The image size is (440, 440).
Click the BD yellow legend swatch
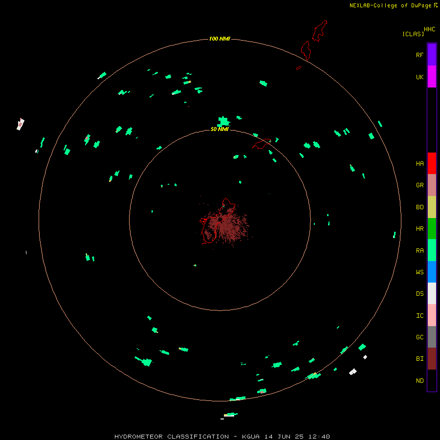pos(432,207)
